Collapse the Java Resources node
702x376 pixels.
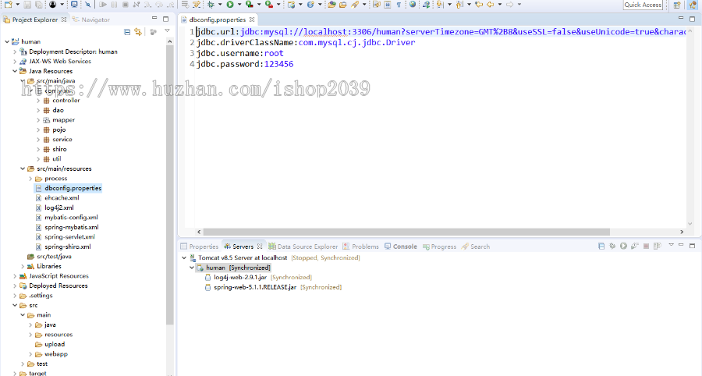point(15,71)
